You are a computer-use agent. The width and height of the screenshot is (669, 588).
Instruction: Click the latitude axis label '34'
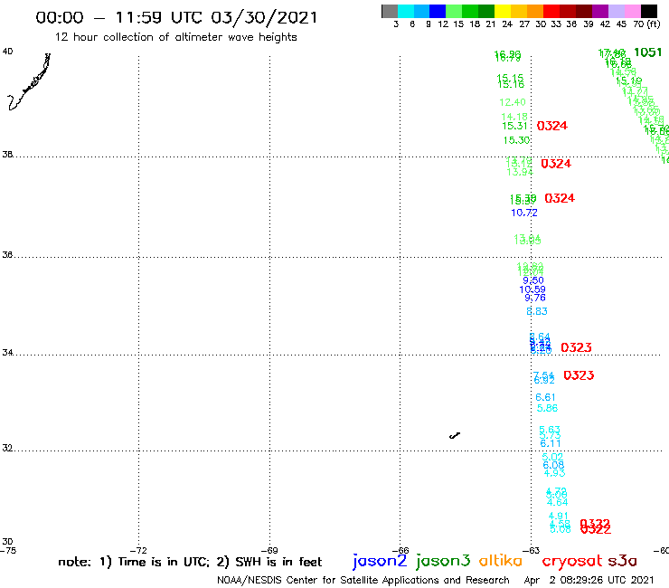point(7,353)
